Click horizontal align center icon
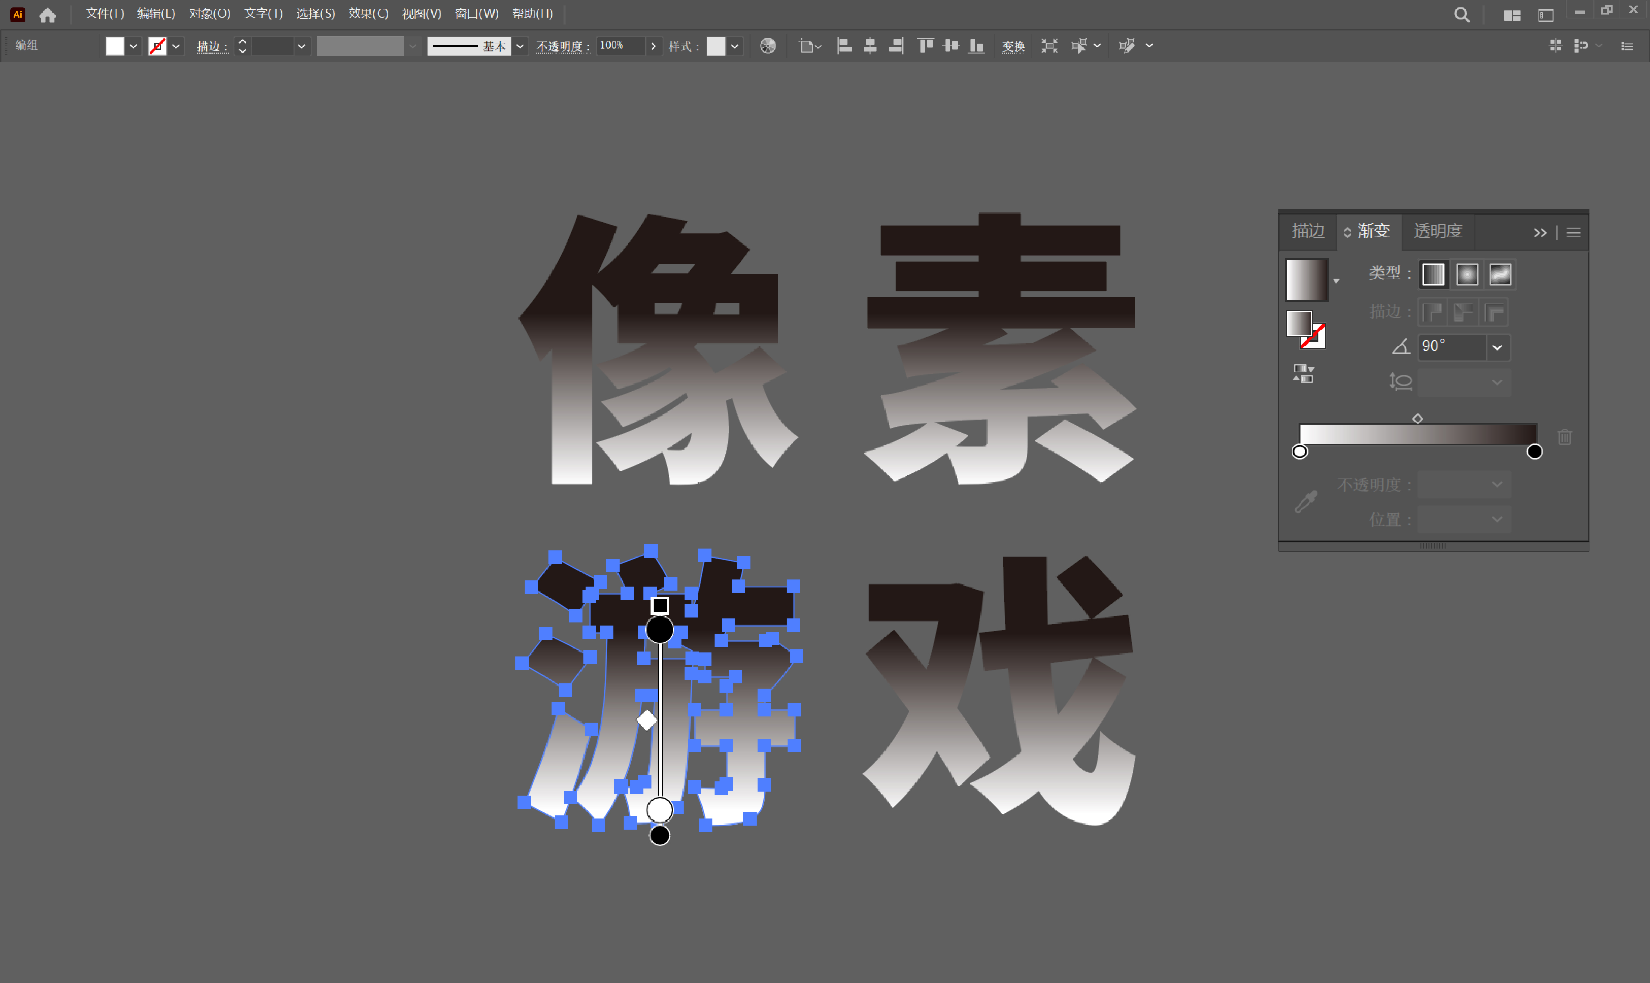This screenshot has height=983, width=1650. click(x=870, y=46)
